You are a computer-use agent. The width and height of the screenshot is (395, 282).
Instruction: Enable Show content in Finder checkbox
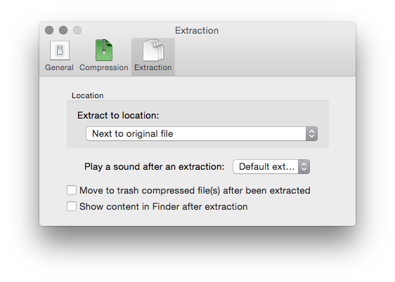72,206
